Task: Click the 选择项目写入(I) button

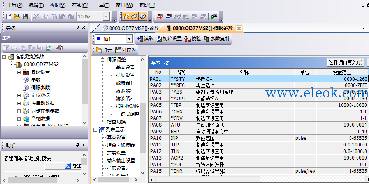Action: 346,62
